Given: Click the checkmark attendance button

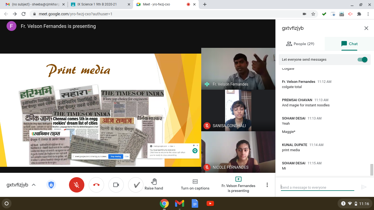Looking at the screenshot, I should (136, 185).
